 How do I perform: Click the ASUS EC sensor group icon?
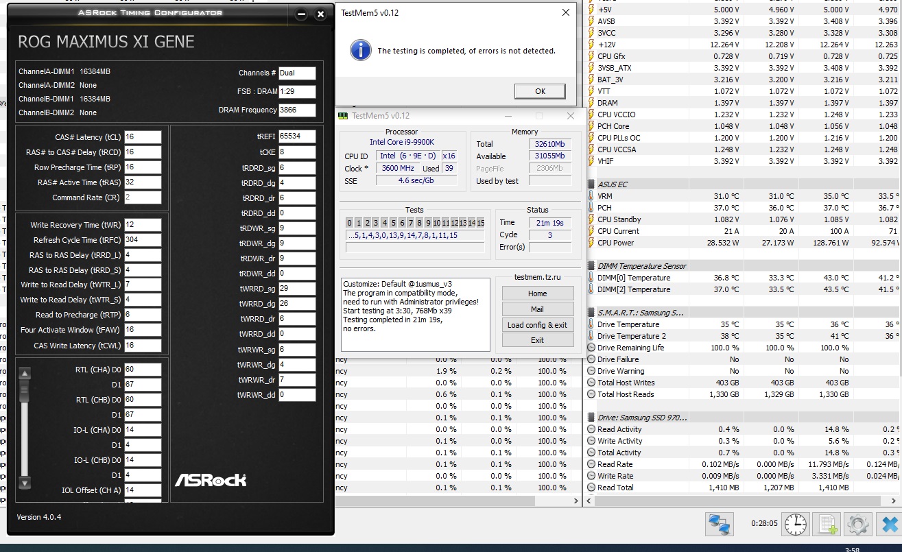pos(591,184)
